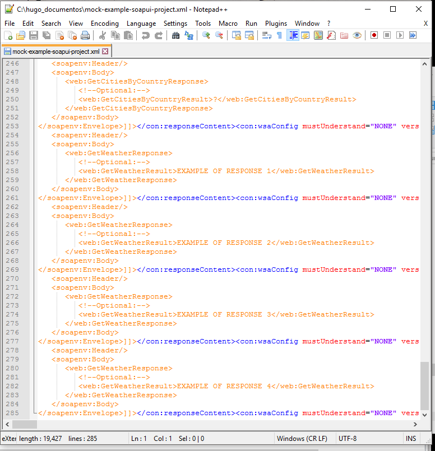Image resolution: width=435 pixels, height=451 pixels.
Task: Open the View menu
Action: coord(76,24)
